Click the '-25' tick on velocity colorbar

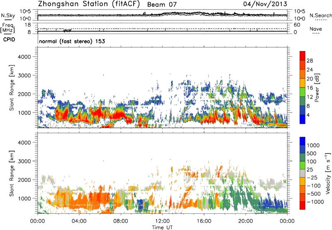312,177
